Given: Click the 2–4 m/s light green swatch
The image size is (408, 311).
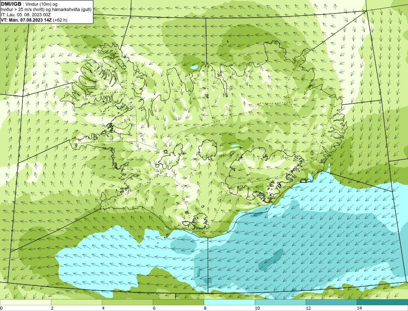Looking at the screenshot, I should click(77, 302).
